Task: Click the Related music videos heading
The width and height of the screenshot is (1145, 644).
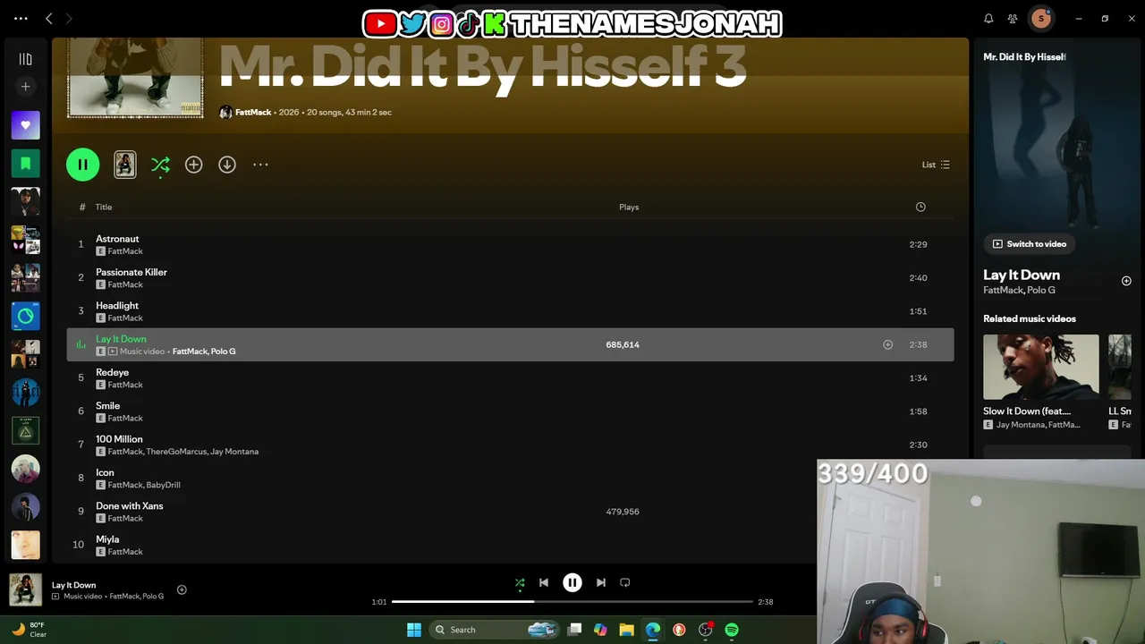Action: (x=1030, y=318)
